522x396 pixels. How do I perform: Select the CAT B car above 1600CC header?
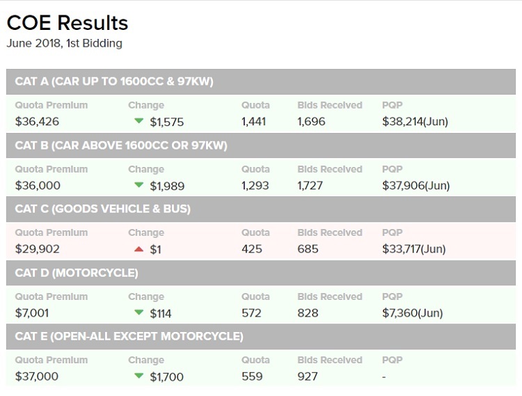click(x=121, y=145)
